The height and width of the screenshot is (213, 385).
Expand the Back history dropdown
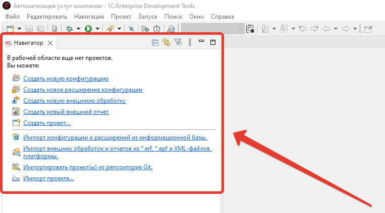(x=336, y=29)
